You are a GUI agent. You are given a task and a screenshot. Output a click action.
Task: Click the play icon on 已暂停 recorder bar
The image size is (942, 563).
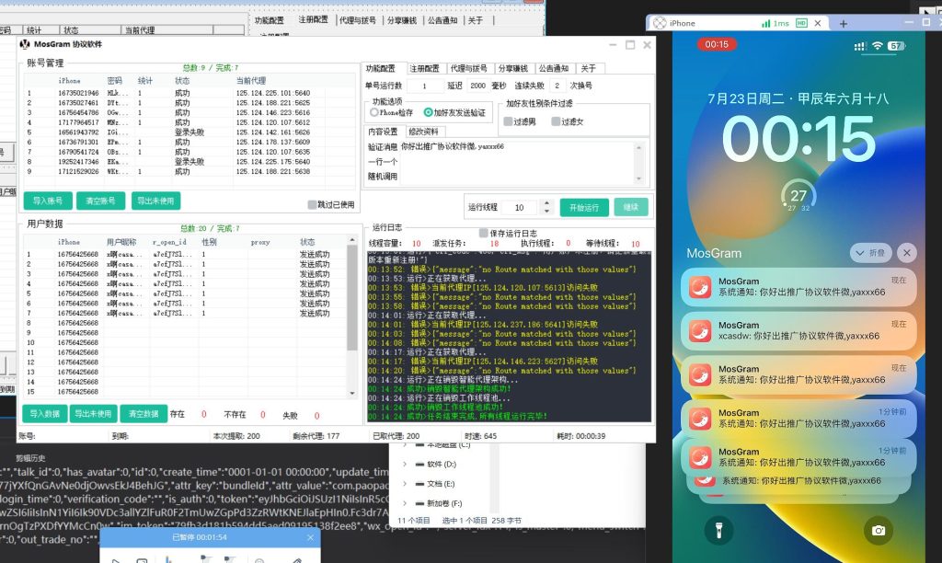click(x=117, y=559)
